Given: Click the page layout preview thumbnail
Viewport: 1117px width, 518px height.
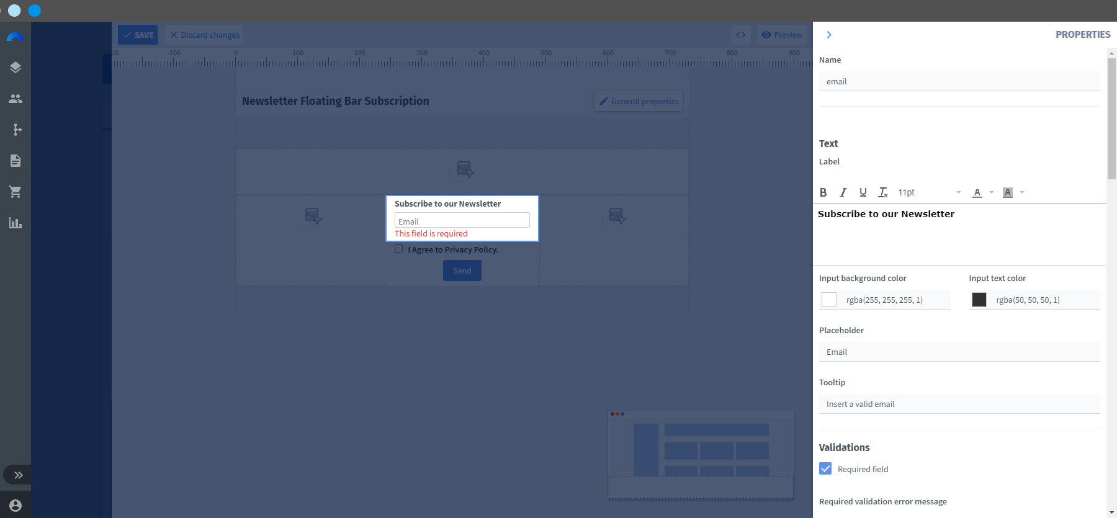Looking at the screenshot, I should coord(701,454).
